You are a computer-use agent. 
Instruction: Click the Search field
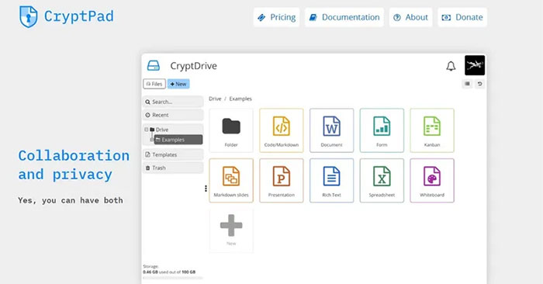click(173, 102)
